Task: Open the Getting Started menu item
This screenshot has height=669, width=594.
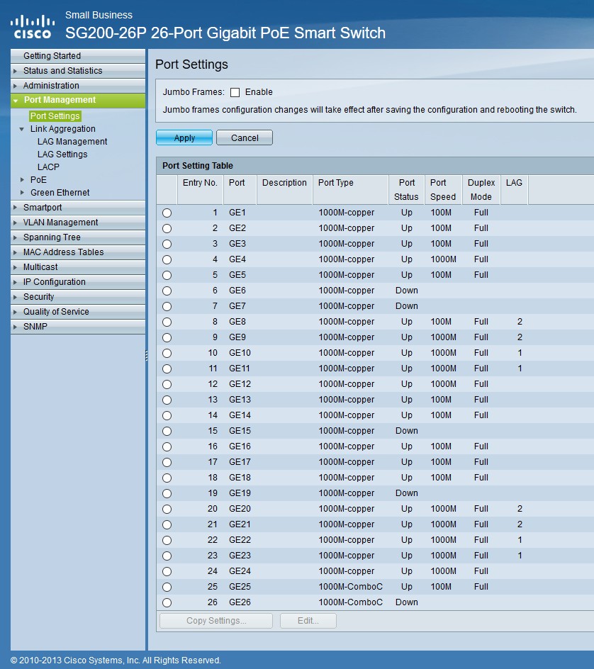Action: 78,56
